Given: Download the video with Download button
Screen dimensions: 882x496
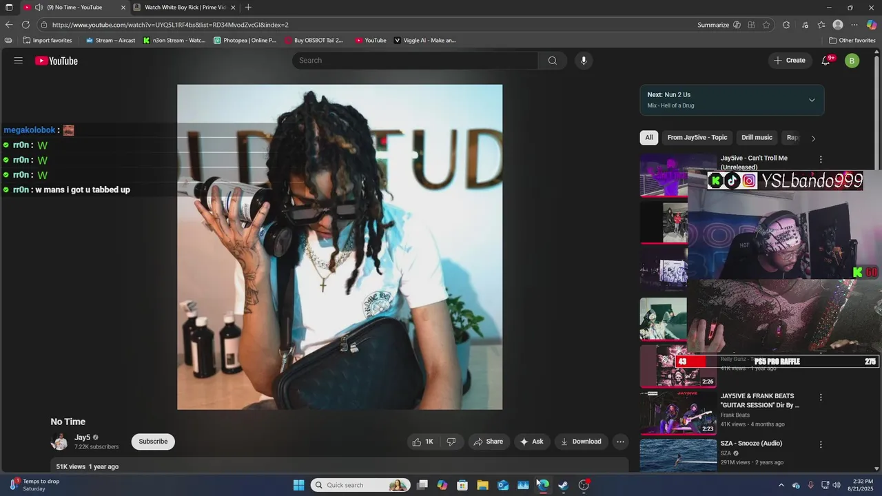Looking at the screenshot, I should (x=580, y=442).
